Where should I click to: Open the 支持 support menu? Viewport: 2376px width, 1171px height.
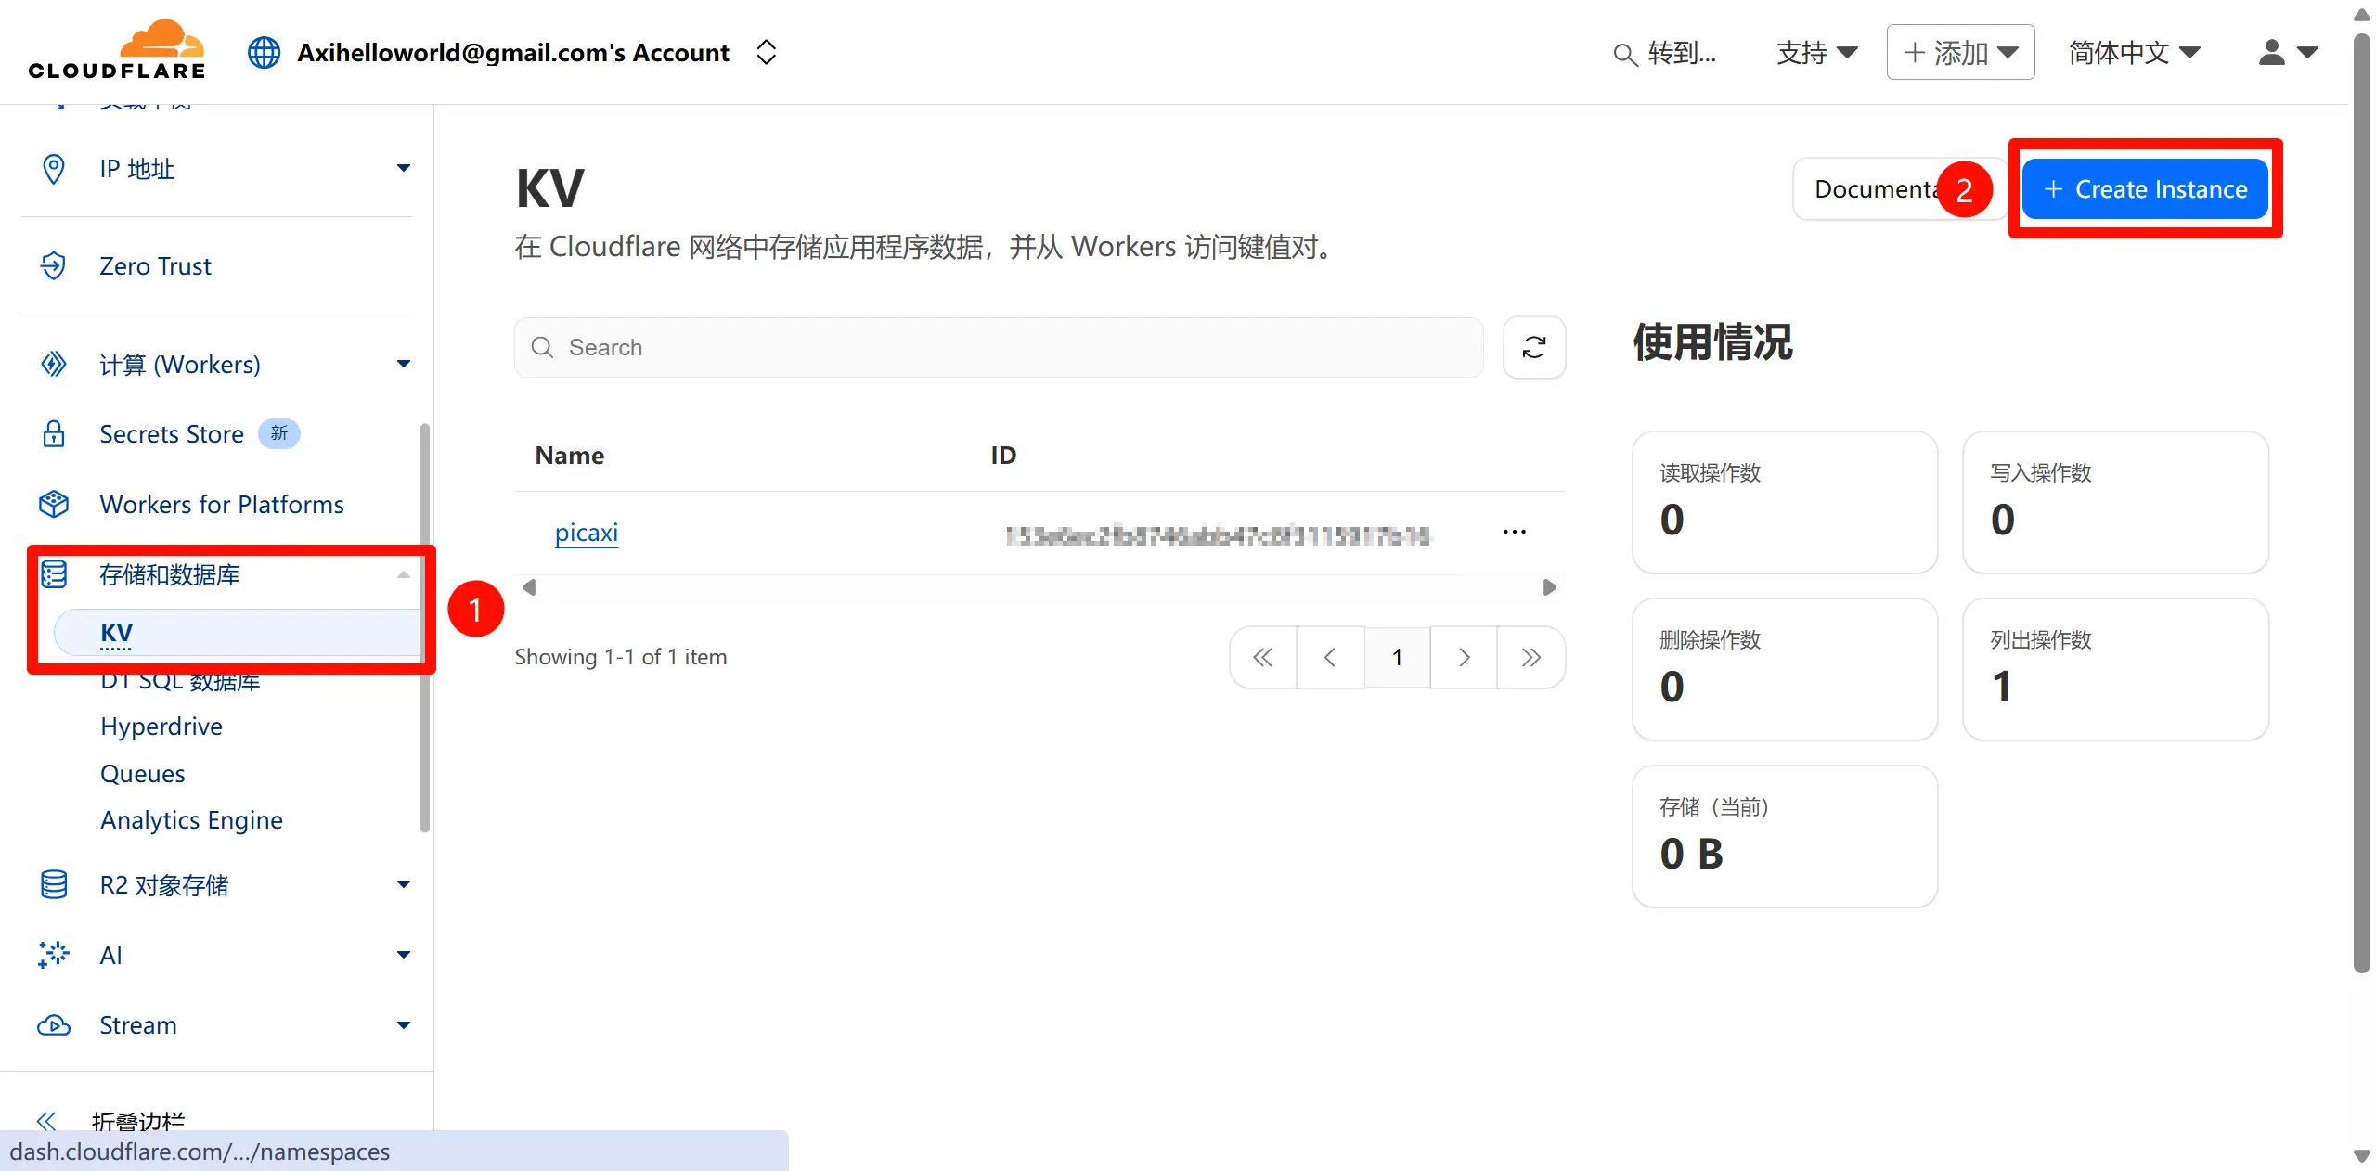(1816, 52)
